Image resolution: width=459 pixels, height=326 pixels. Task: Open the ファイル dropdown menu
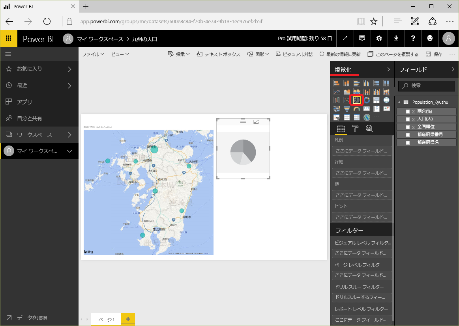pyautogui.click(x=93, y=54)
